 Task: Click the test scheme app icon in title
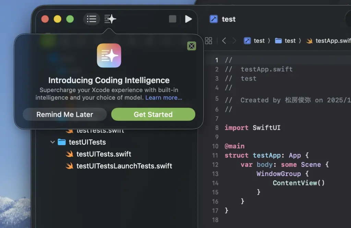pyautogui.click(x=214, y=19)
